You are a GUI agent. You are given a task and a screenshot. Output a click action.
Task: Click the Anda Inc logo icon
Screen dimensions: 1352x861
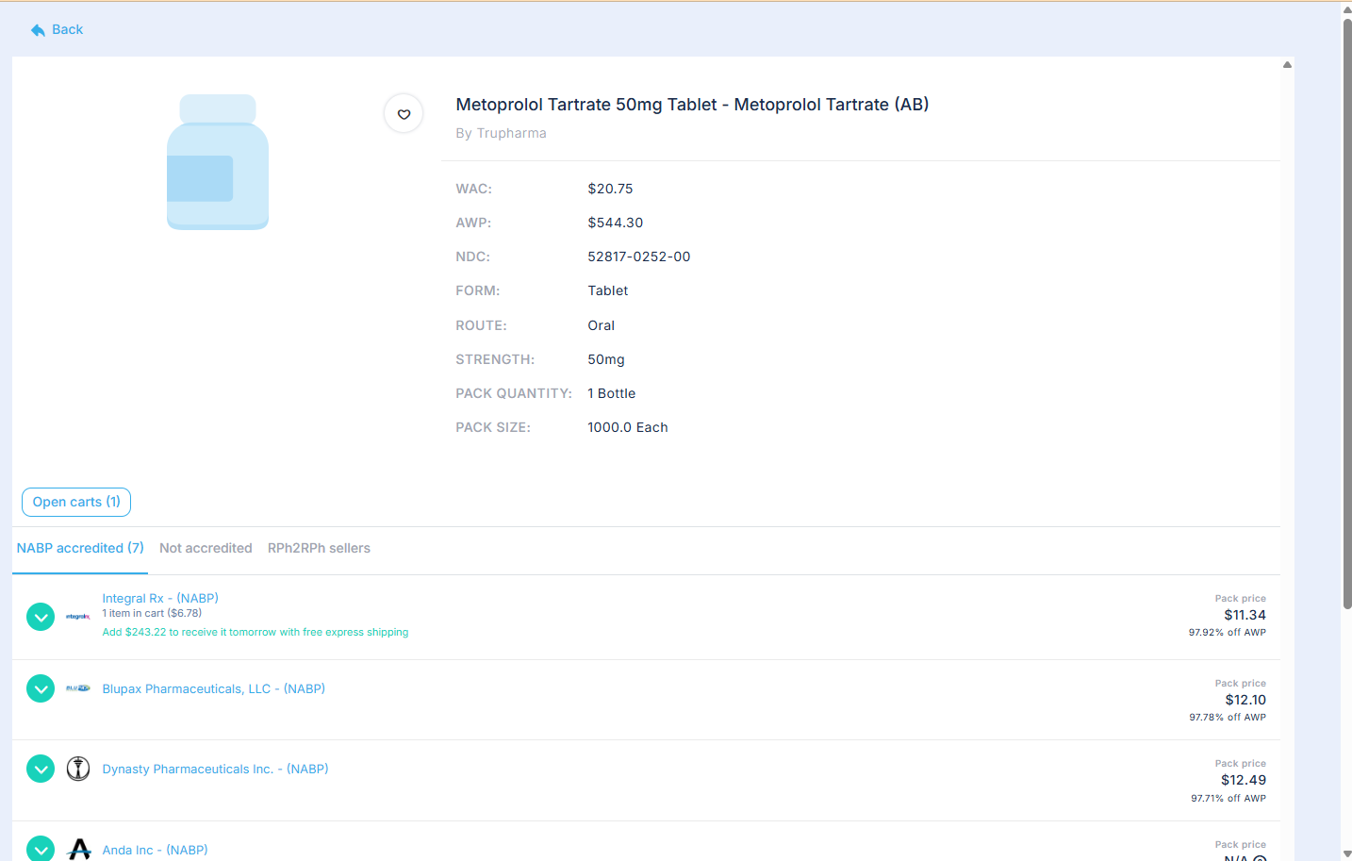[x=79, y=849]
